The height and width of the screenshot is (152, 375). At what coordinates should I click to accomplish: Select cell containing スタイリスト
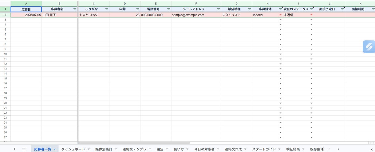pyautogui.click(x=236, y=15)
